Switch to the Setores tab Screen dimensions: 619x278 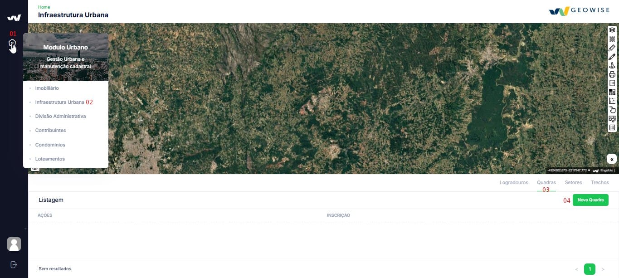pyautogui.click(x=573, y=182)
